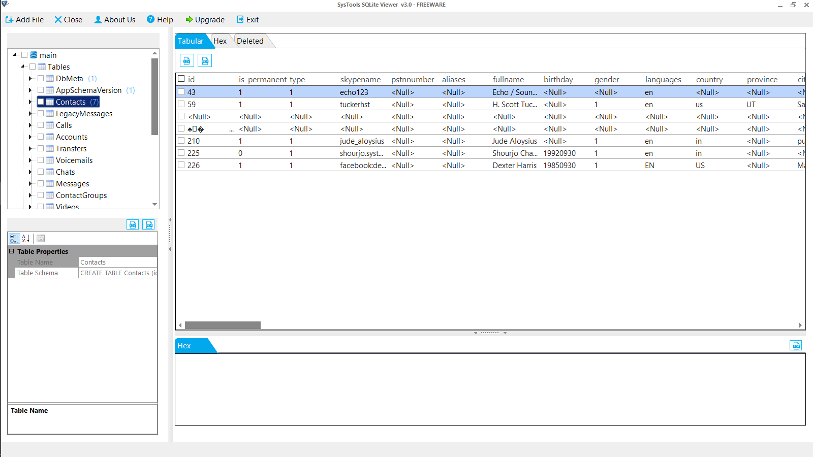
Task: Click the Exit button
Action: [x=247, y=20]
